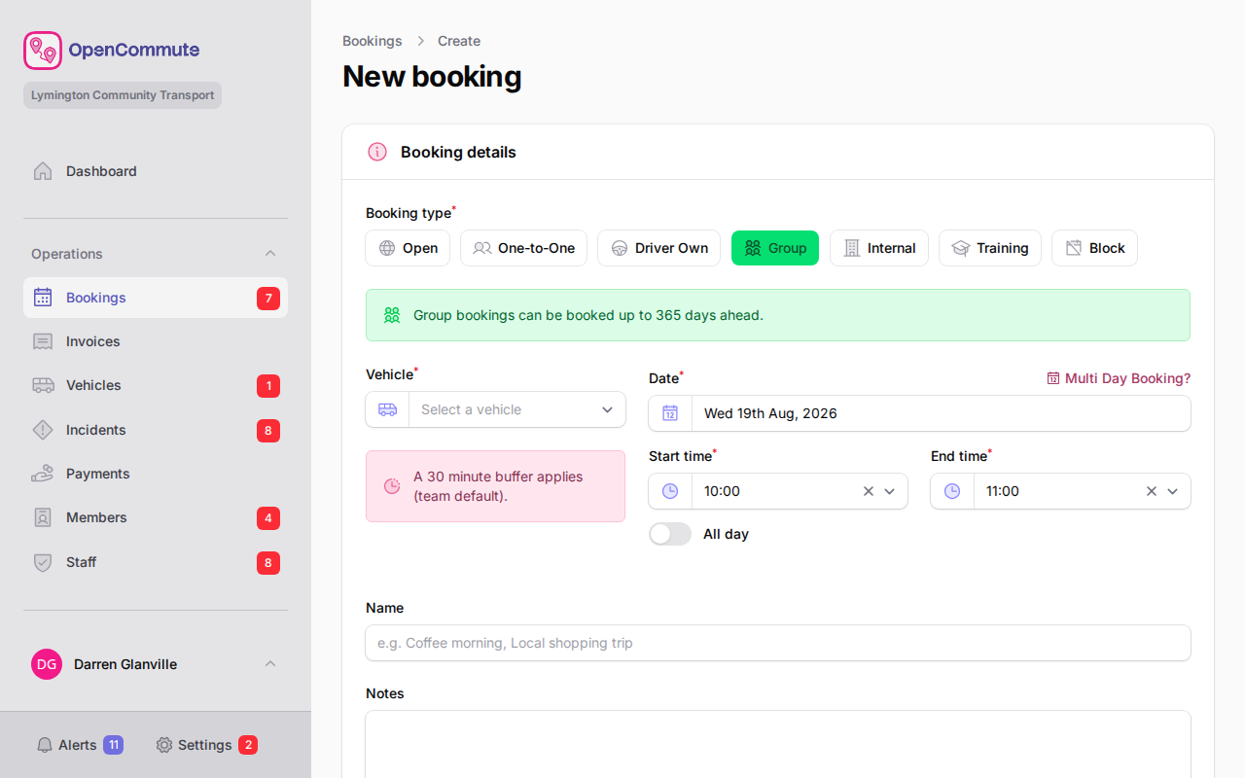1245x778 pixels.
Task: Click the vehicle icon beside Select a vehicle
Action: pos(387,409)
